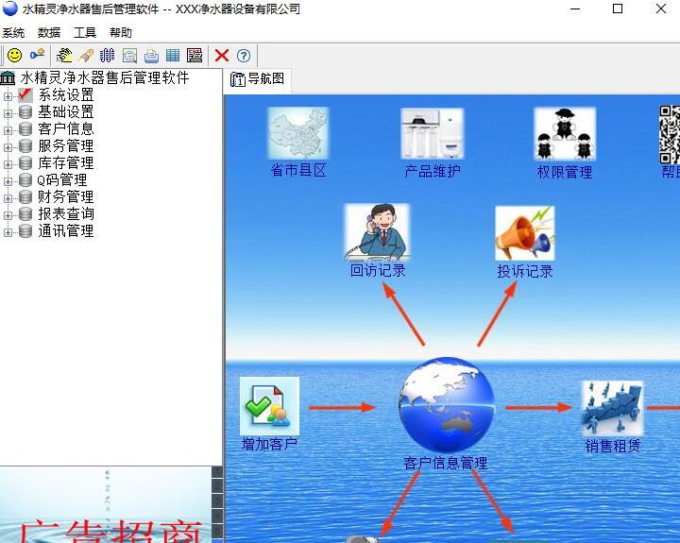Image resolution: width=680 pixels, height=543 pixels.
Task: Click the red-black form toolbar icon
Action: pyautogui.click(x=195, y=55)
